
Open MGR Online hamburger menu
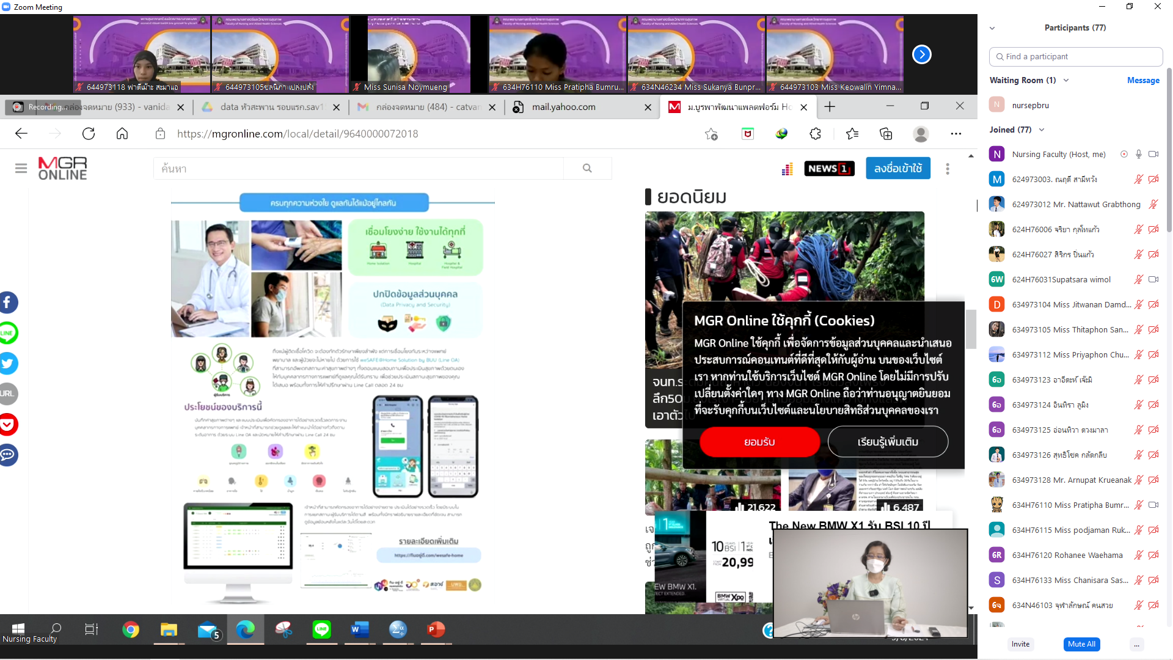[21, 168]
